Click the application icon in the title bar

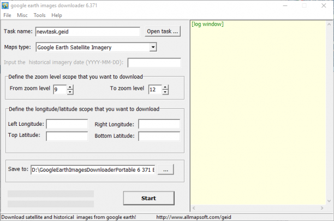[x=5, y=5]
